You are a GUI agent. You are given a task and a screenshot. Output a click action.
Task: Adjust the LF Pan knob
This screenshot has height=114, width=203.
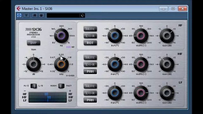tap(115, 93)
